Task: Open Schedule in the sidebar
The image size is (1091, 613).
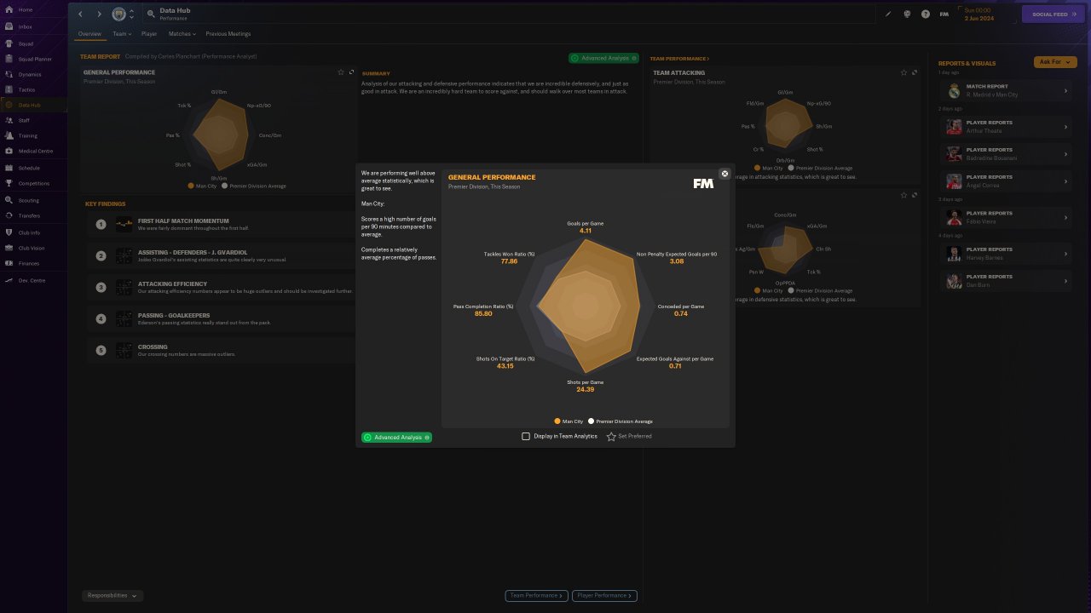Action: (x=29, y=168)
